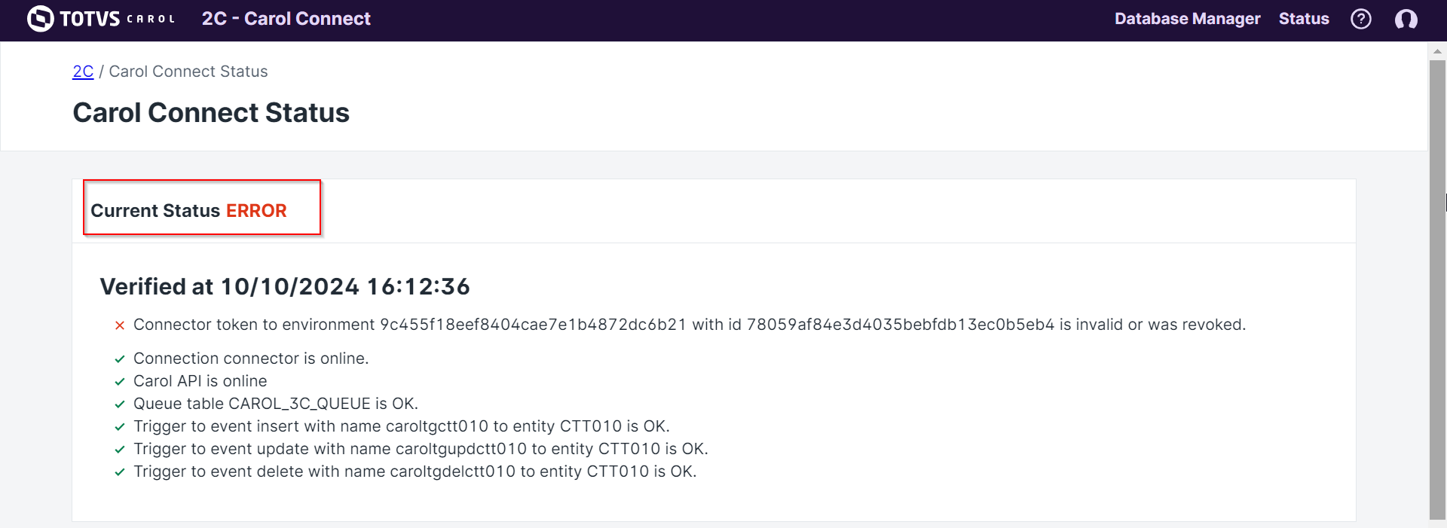Image resolution: width=1447 pixels, height=528 pixels.
Task: Select the invalid connector token message
Action: (x=690, y=325)
